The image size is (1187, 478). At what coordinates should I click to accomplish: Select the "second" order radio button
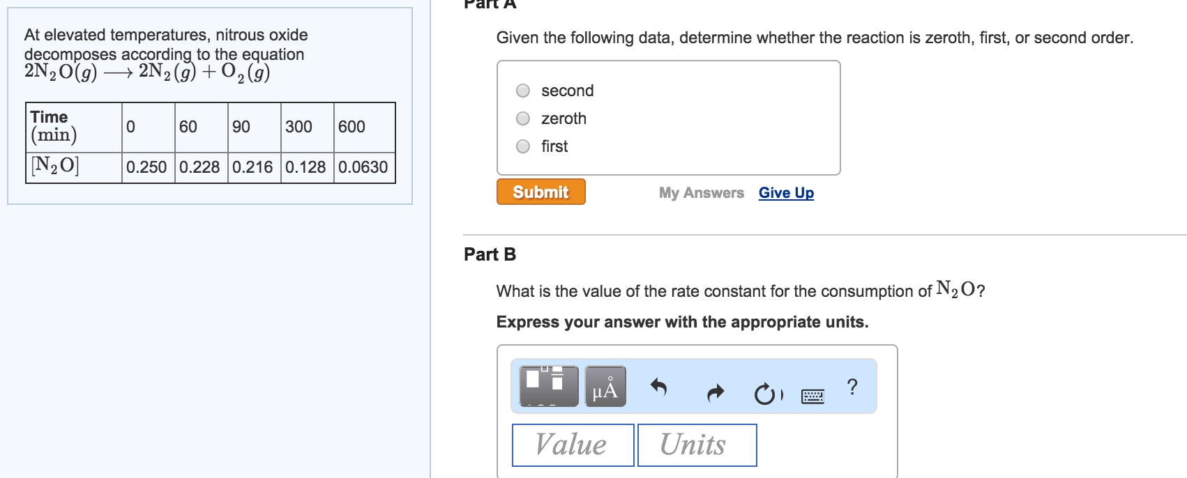523,91
